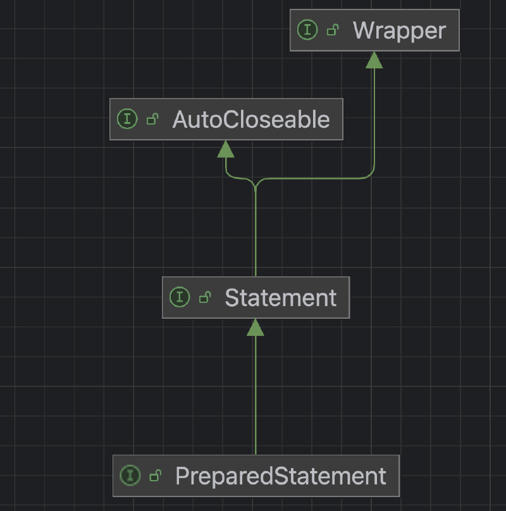Select the Statement node label
This screenshot has height=511, width=506.
[281, 298]
